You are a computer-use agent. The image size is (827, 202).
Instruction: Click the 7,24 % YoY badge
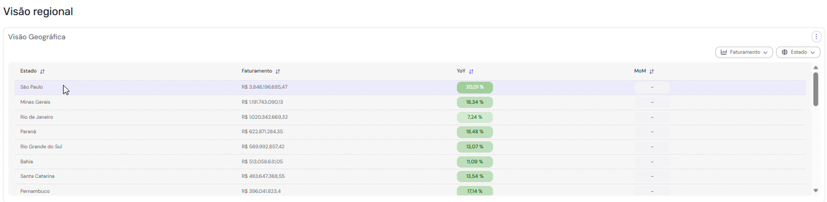point(474,117)
